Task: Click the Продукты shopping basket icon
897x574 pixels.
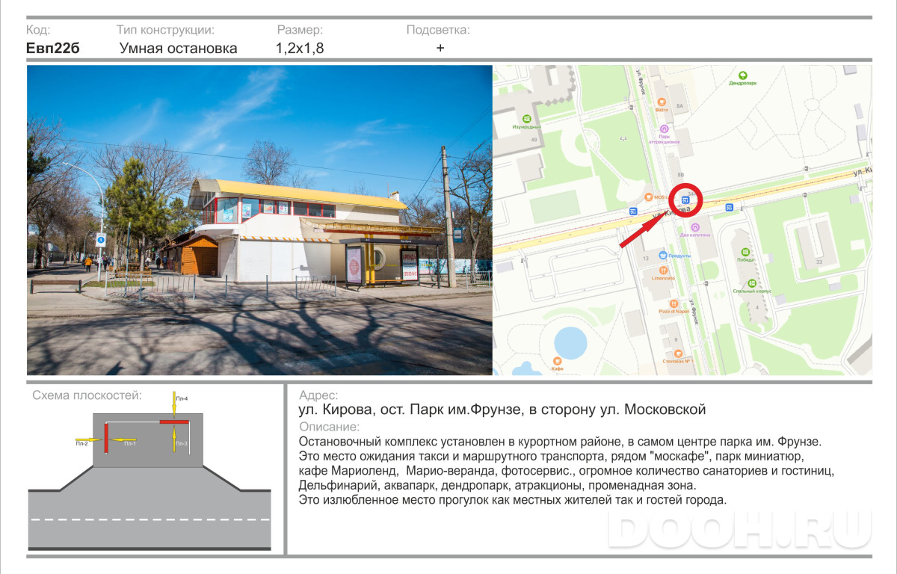Action: pyautogui.click(x=662, y=255)
